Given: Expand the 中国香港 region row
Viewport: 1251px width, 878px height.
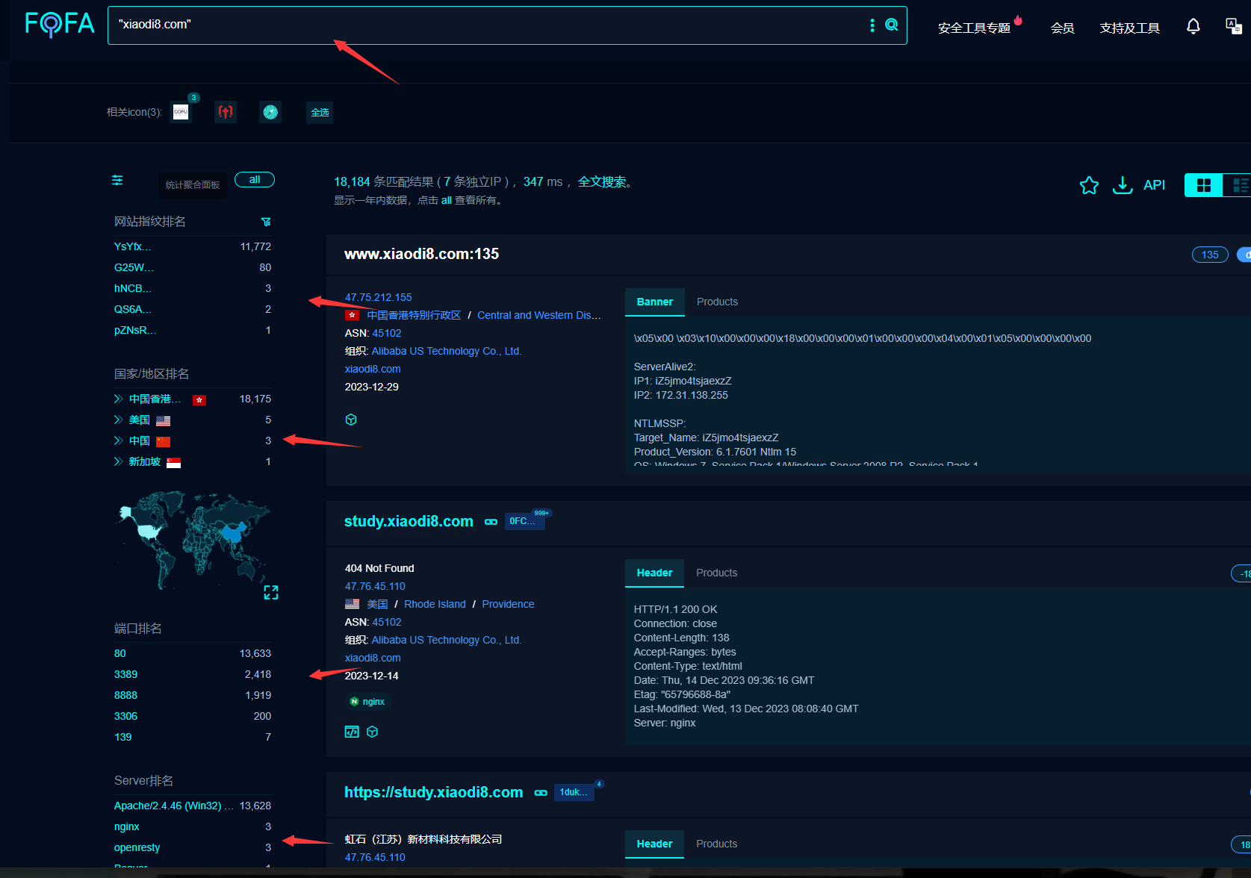Looking at the screenshot, I should pyautogui.click(x=118, y=399).
